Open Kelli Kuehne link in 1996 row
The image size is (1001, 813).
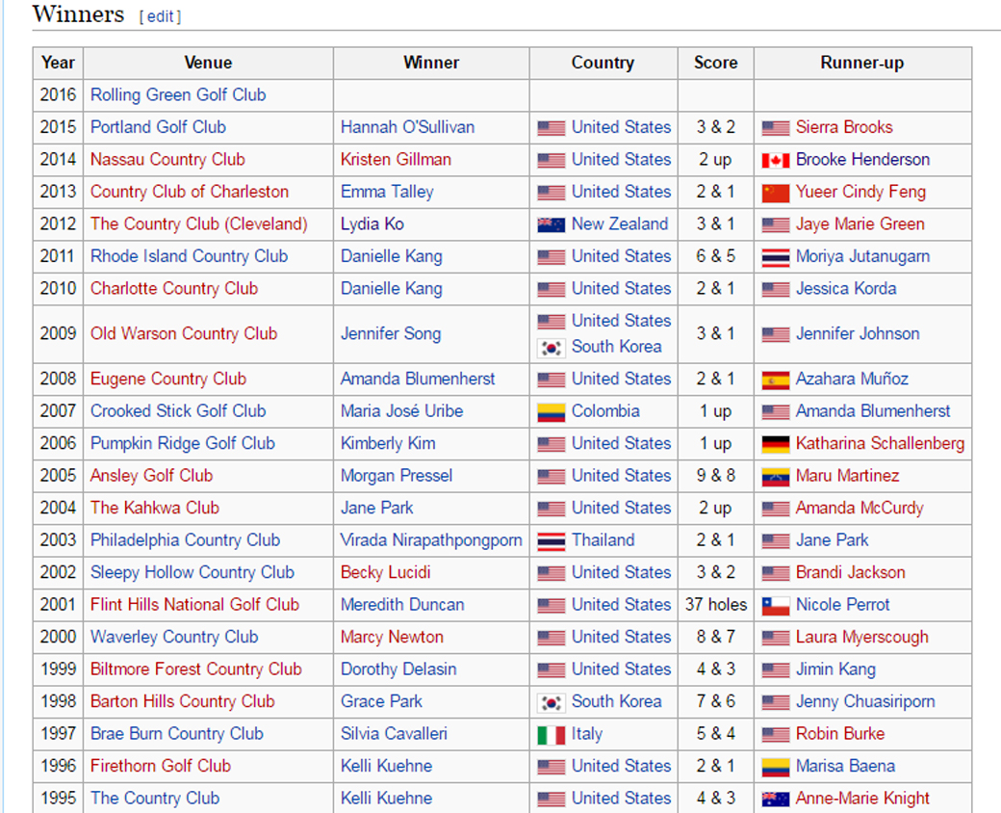[386, 766]
